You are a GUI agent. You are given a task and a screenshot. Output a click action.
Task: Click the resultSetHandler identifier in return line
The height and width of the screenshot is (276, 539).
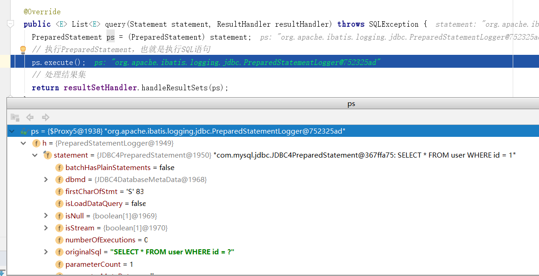pos(100,88)
